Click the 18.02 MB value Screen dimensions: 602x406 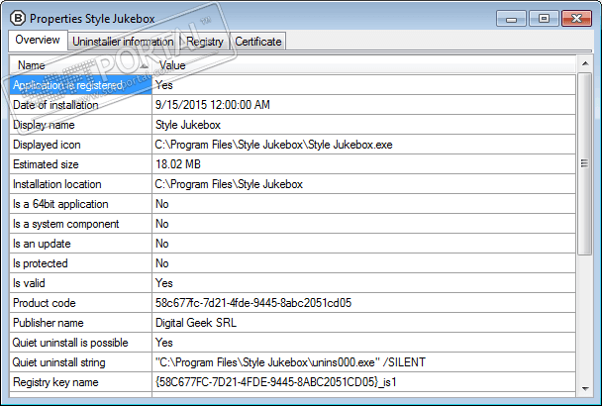click(178, 164)
